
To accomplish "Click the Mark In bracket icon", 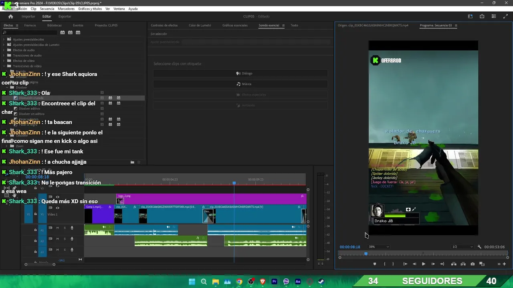I will tap(384, 264).
